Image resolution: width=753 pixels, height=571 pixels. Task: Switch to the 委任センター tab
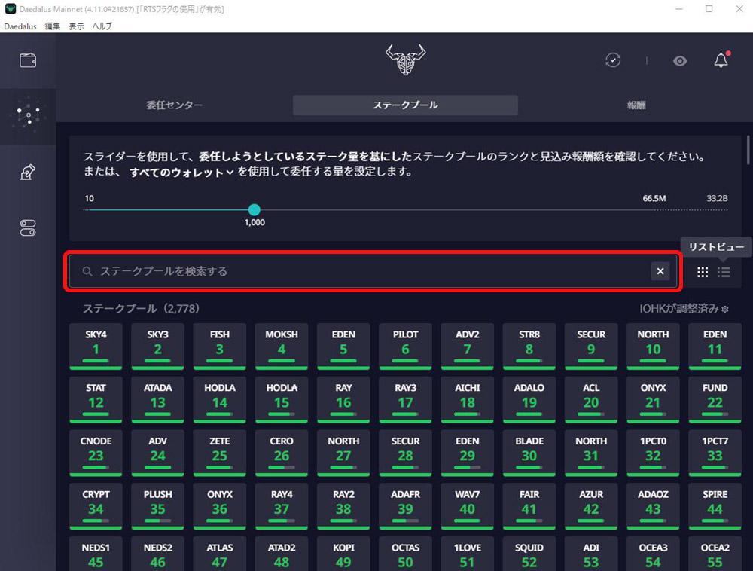coord(174,105)
